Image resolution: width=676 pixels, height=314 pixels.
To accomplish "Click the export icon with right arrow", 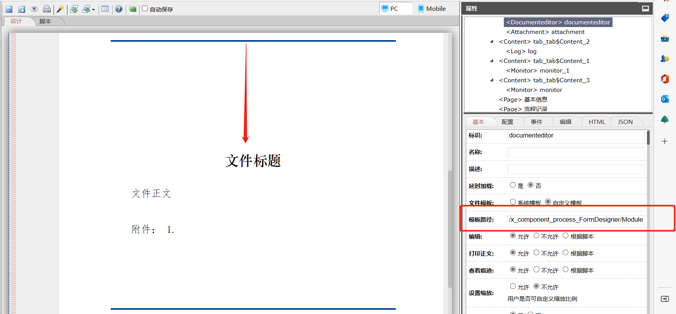I will 74,9.
